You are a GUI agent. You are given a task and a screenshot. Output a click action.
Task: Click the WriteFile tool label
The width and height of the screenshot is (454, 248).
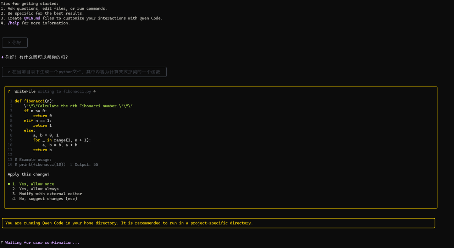click(x=25, y=91)
